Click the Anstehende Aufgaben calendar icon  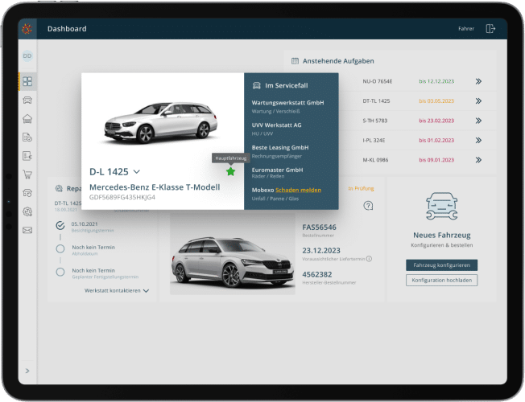(x=295, y=61)
